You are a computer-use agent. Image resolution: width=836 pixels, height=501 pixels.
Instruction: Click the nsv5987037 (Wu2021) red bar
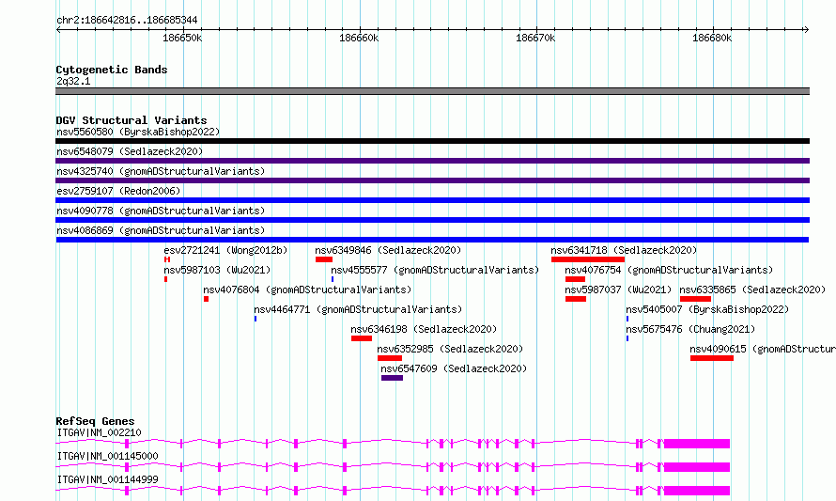click(576, 299)
